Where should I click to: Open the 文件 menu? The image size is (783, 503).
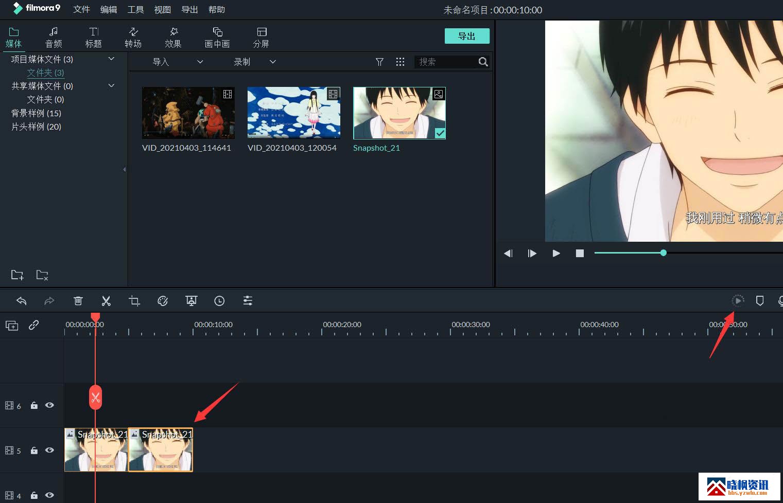(x=81, y=10)
